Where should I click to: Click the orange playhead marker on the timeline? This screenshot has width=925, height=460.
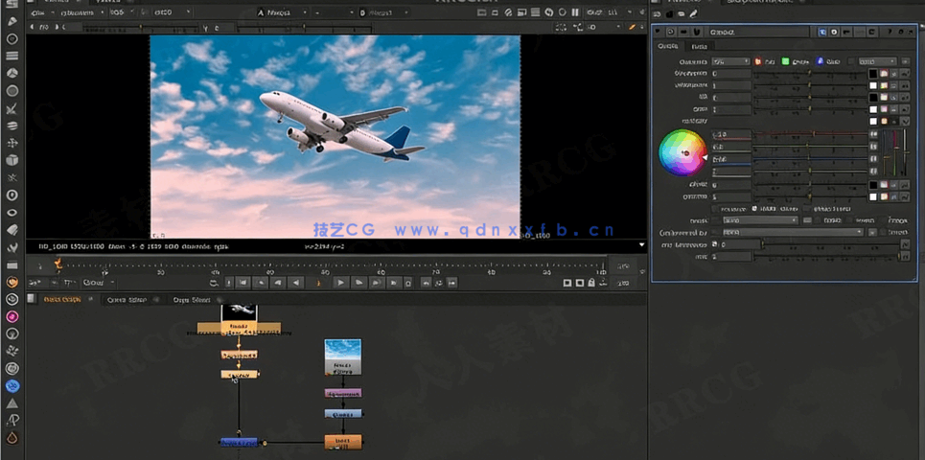pos(58,264)
